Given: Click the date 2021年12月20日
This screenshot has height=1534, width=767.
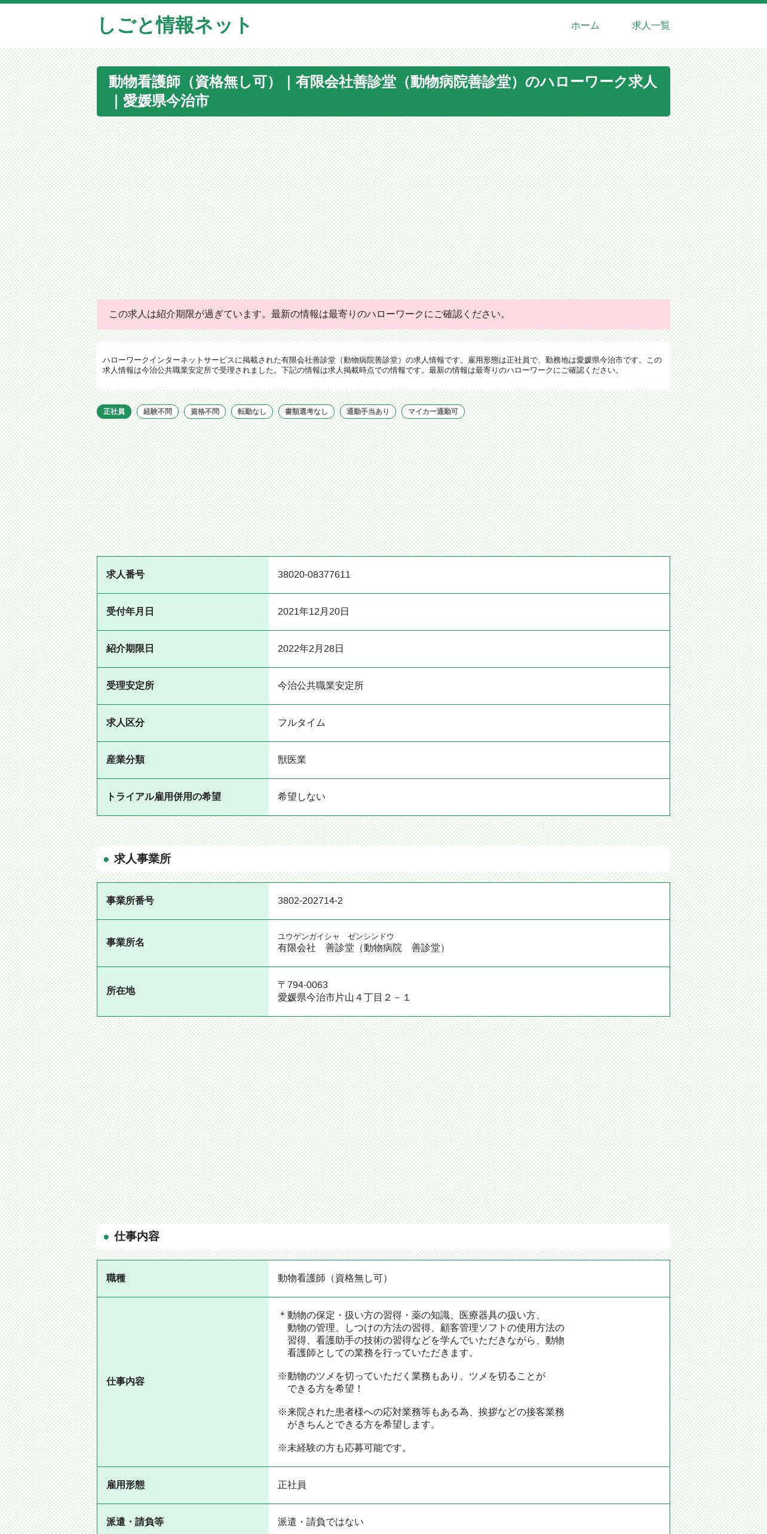Looking at the screenshot, I should click(314, 612).
